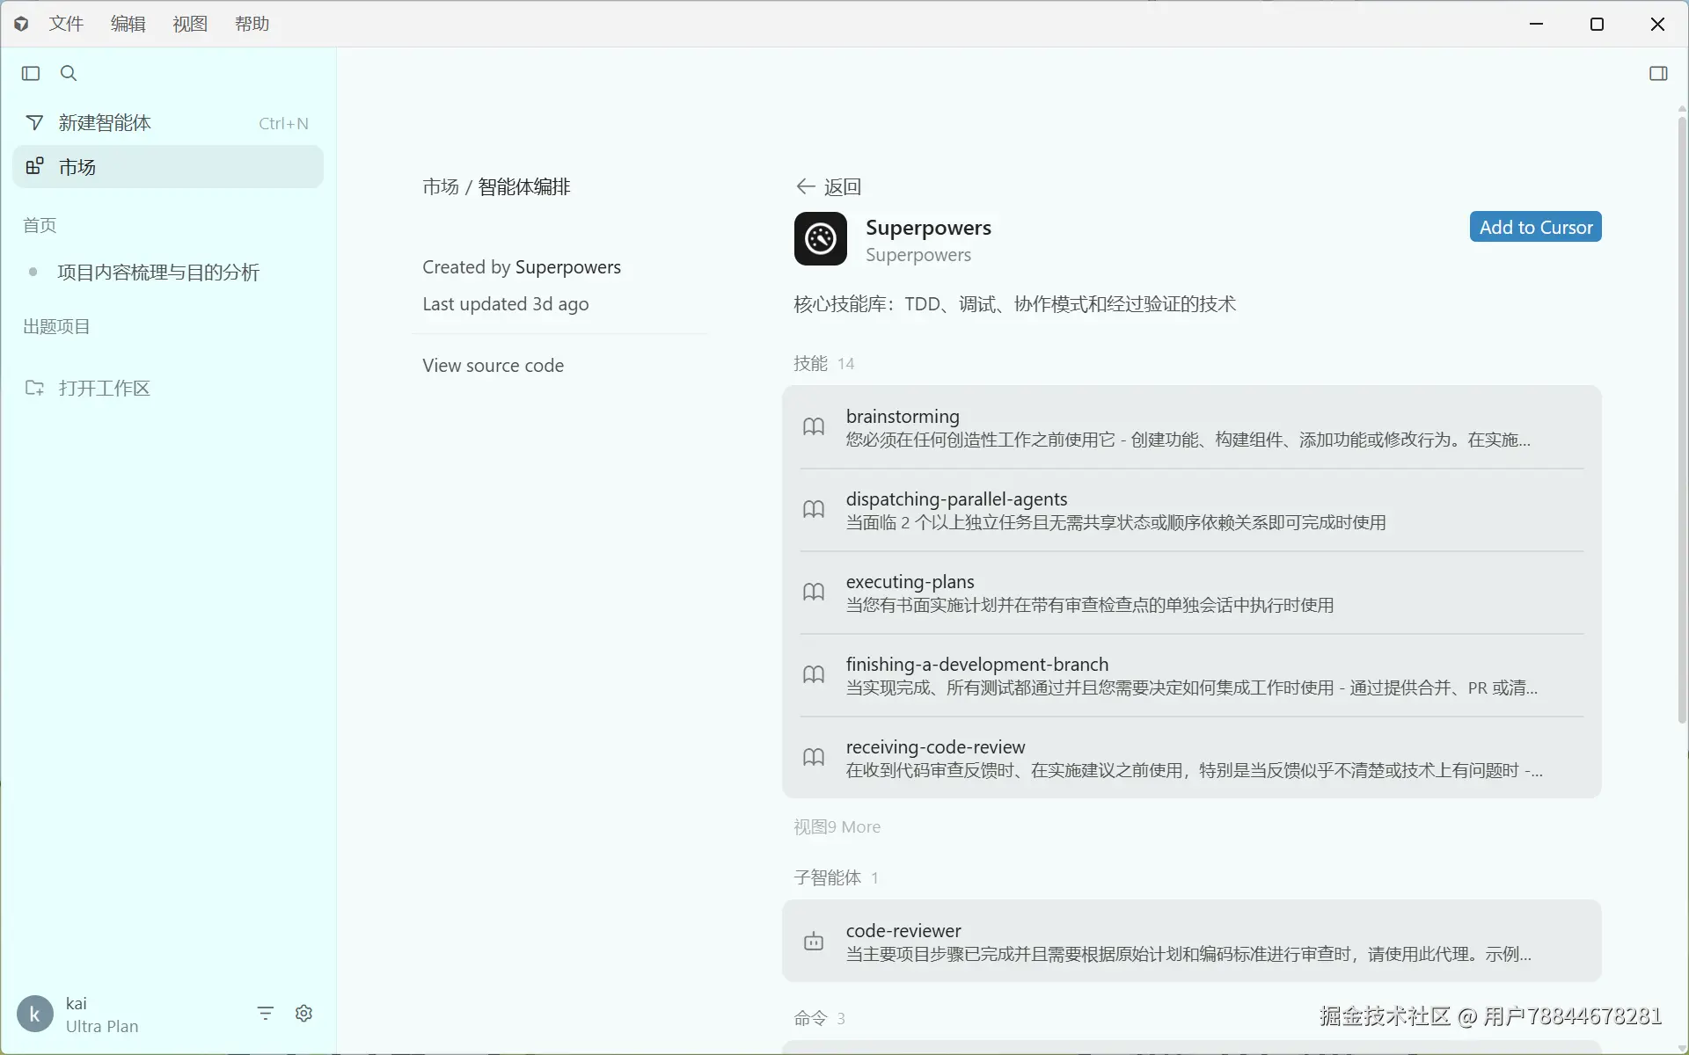Click the Ultra Plan label

102,1026
